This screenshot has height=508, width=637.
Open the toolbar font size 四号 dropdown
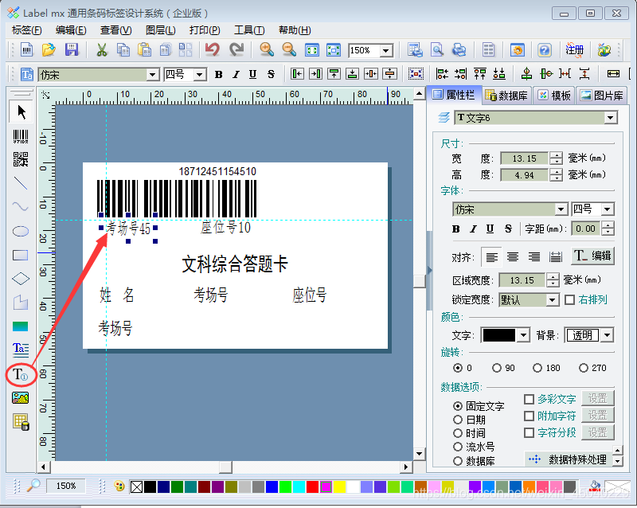pyautogui.click(x=200, y=75)
